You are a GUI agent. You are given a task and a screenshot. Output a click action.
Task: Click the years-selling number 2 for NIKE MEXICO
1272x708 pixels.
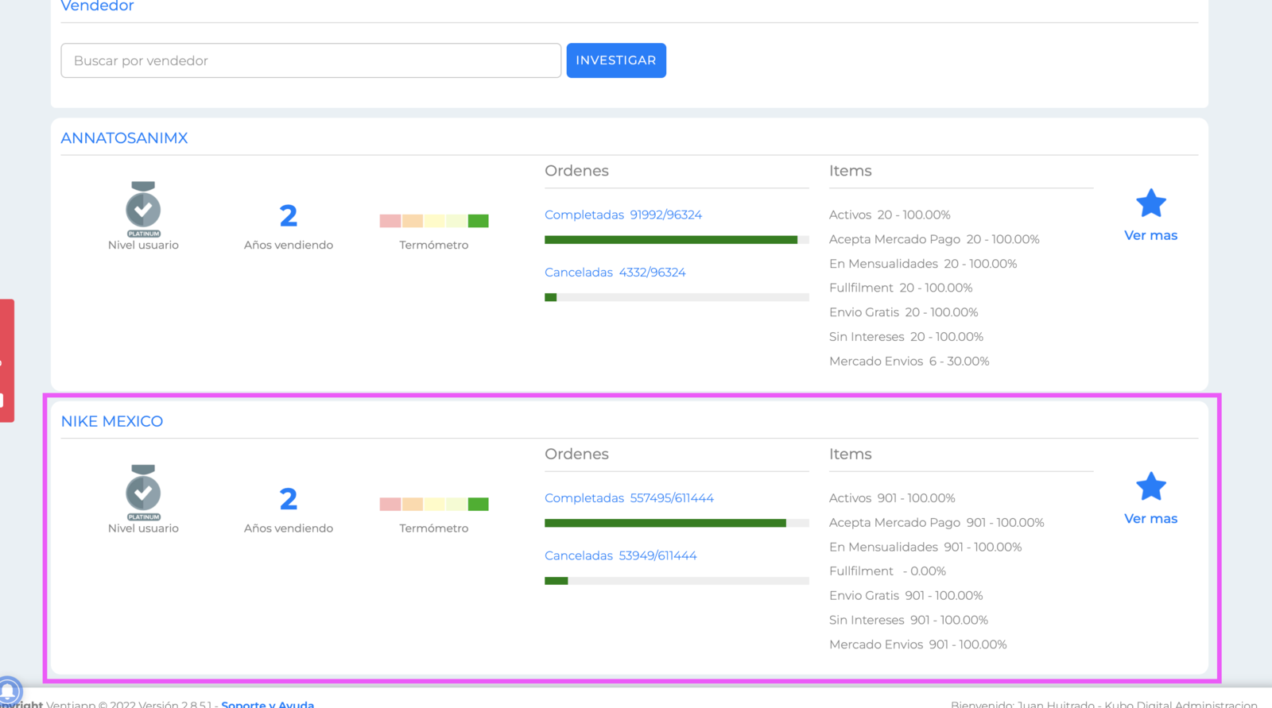click(x=289, y=498)
